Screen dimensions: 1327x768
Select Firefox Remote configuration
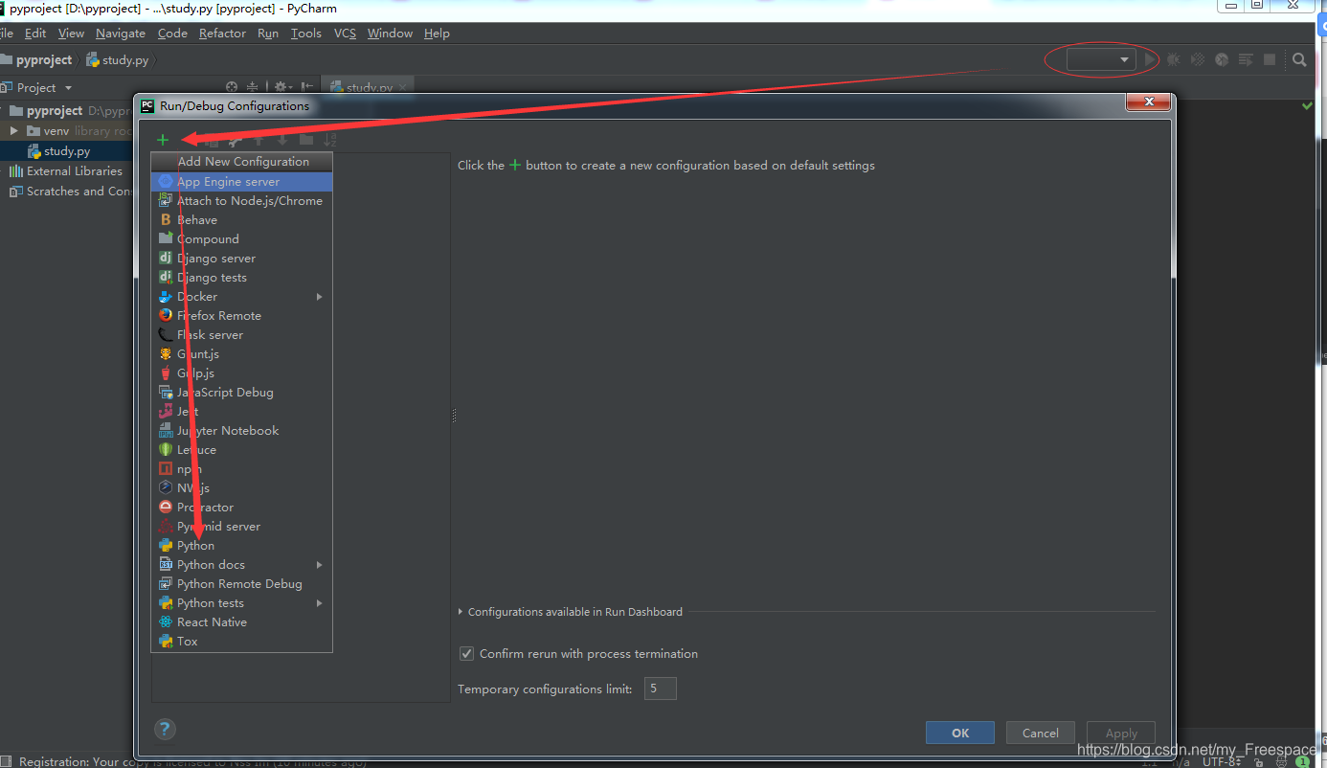coord(241,315)
